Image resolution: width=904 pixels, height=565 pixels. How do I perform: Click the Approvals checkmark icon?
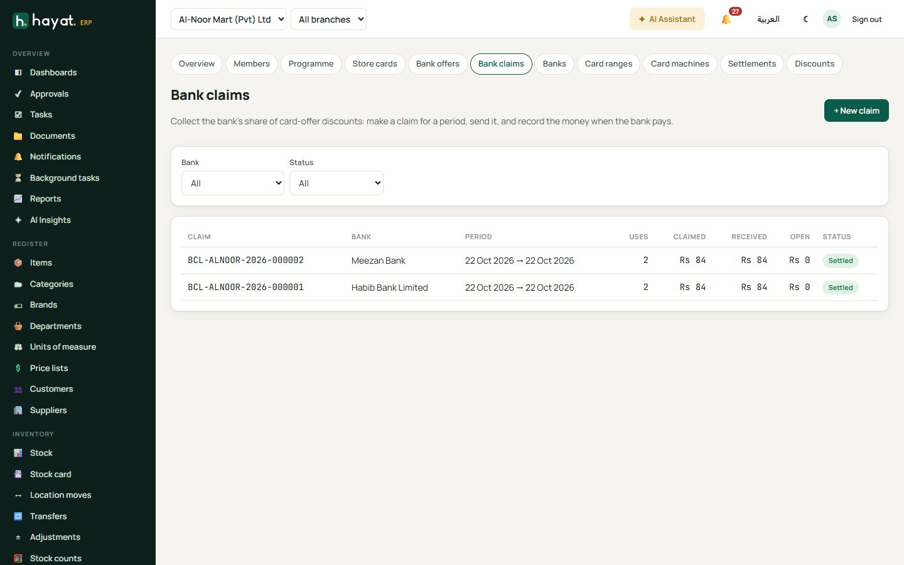(x=18, y=94)
